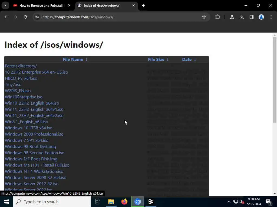Open Windows 10 LTSB x64.iso link
Image resolution: width=277 pixels, height=207 pixels.
[x=28, y=128]
